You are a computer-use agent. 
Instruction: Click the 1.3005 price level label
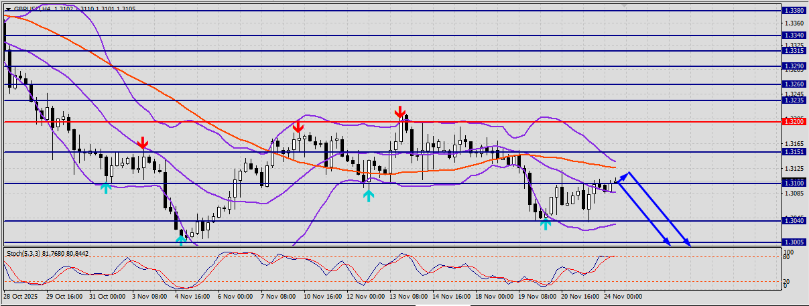click(794, 242)
